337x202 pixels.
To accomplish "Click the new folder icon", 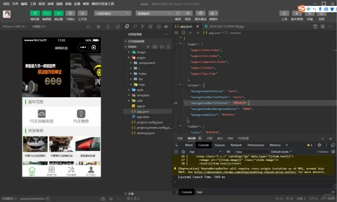I will (155, 47).
